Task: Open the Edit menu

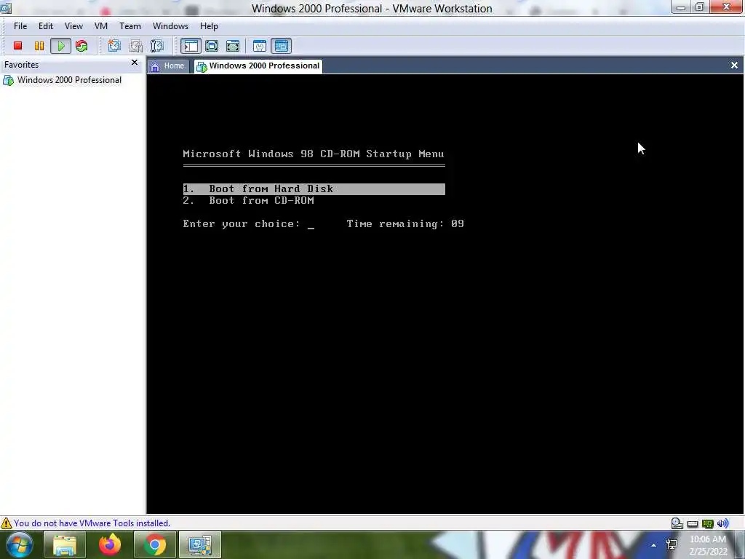Action: (x=46, y=26)
